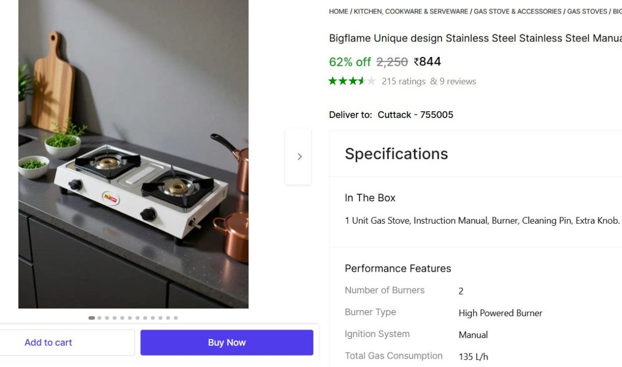Viewport: 622px width, 367px height.
Task: Change delivery location Cuttack - 755005
Action: 415,115
